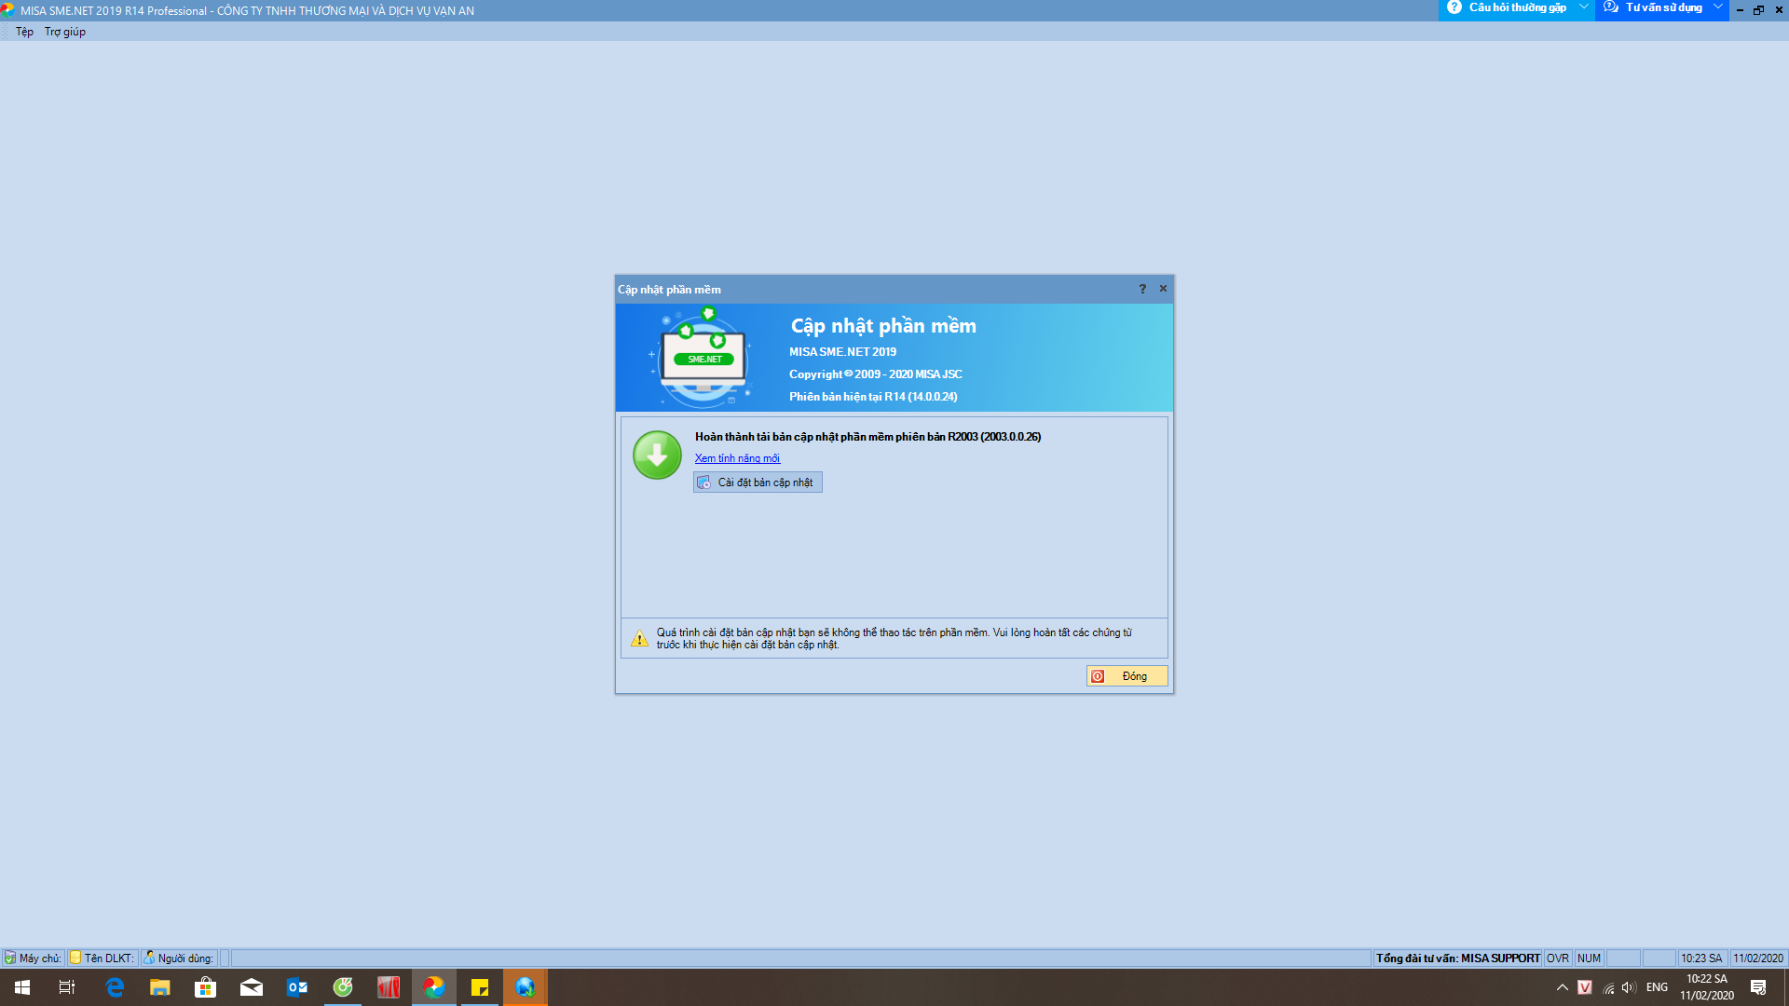Open MISA SME.NET from taskbar
This screenshot has height=1006, width=1789.
click(x=434, y=987)
